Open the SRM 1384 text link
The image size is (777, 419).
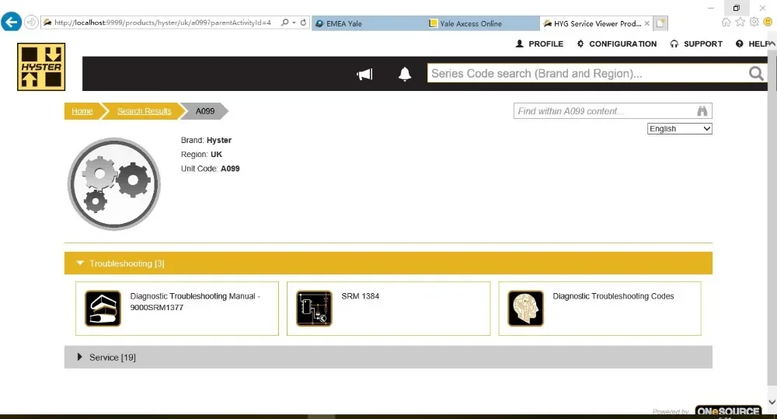[x=361, y=296]
